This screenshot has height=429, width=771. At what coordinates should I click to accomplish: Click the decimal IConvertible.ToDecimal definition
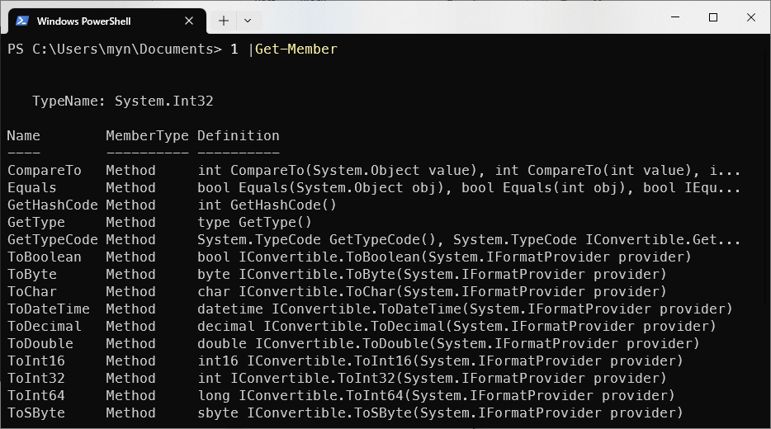coord(456,327)
